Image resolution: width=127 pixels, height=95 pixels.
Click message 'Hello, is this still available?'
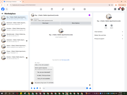[x=42, y=65]
